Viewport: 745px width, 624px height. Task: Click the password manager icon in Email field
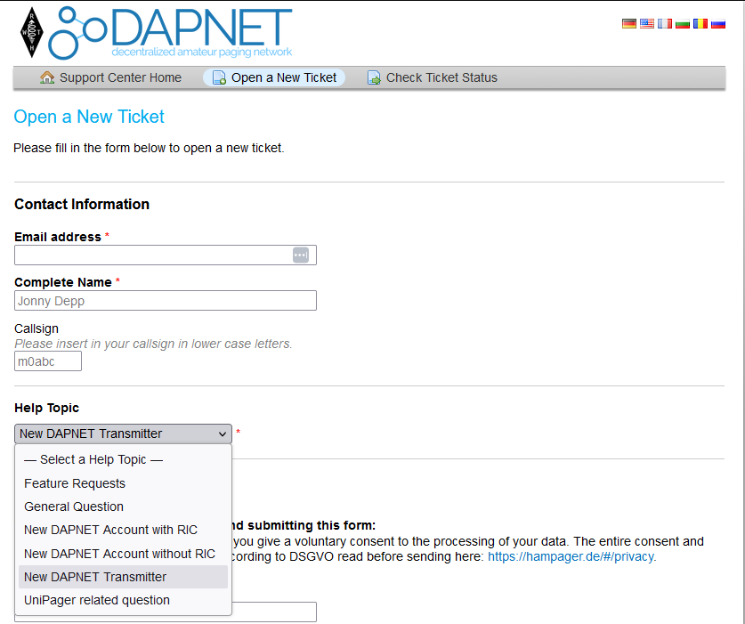pos(301,255)
